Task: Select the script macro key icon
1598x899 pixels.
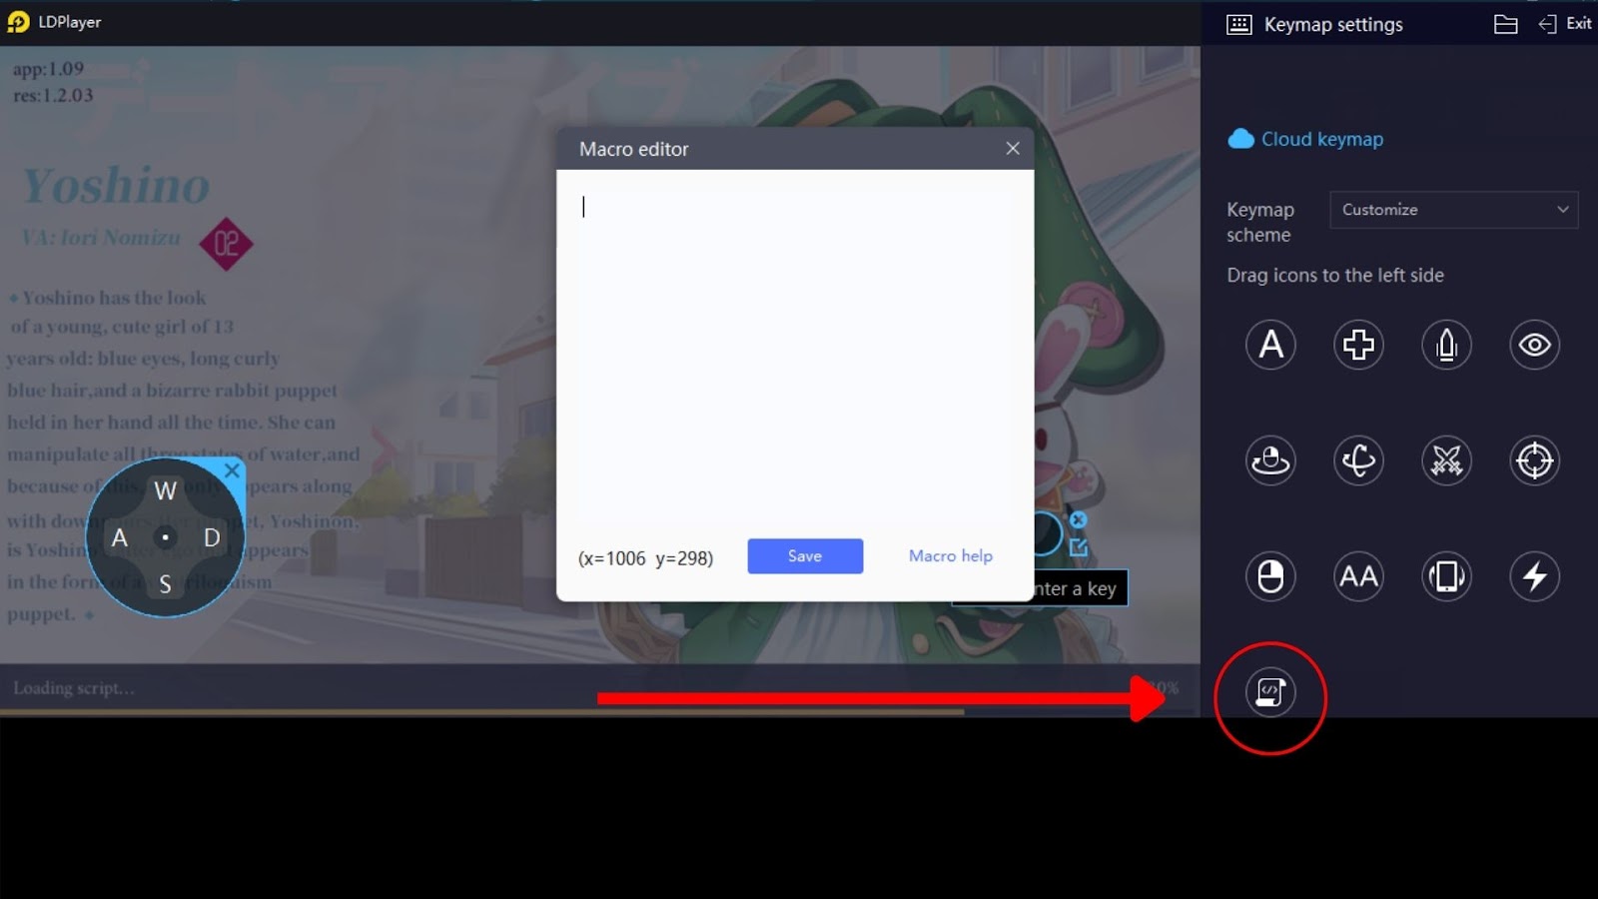Action: pyautogui.click(x=1270, y=692)
